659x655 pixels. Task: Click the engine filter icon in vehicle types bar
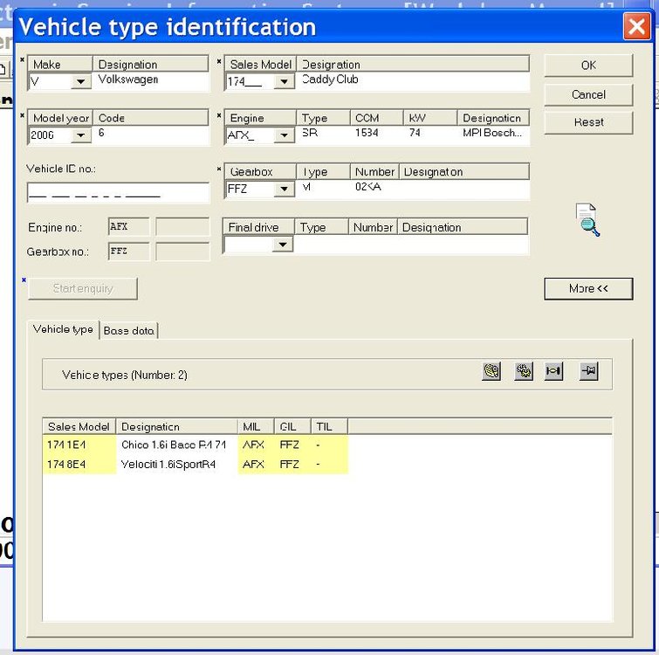(491, 371)
